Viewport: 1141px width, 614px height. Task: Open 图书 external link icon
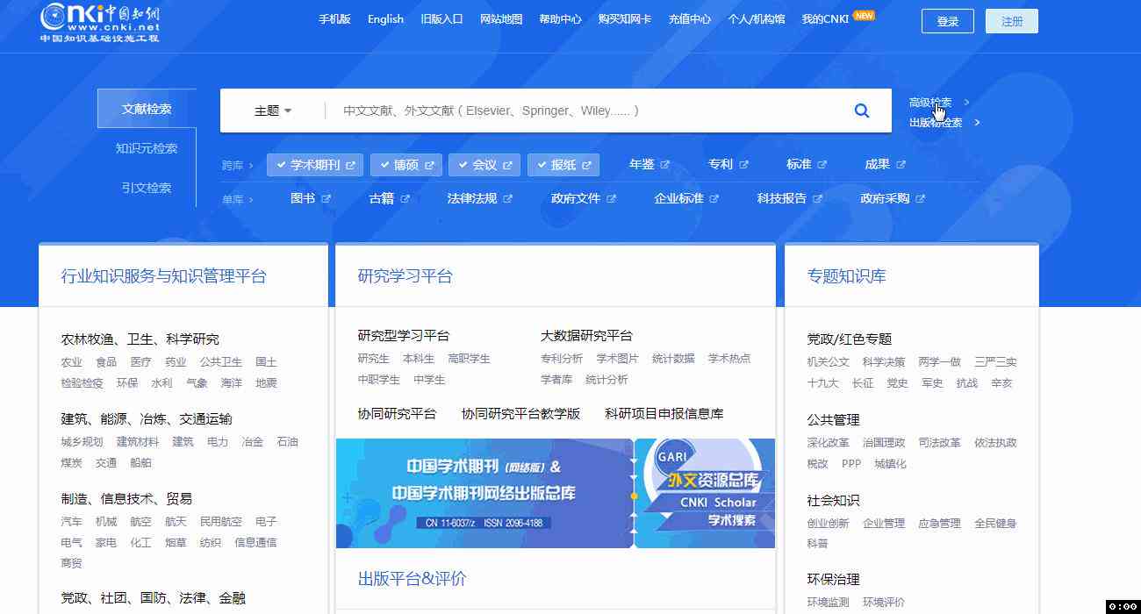coord(327,199)
